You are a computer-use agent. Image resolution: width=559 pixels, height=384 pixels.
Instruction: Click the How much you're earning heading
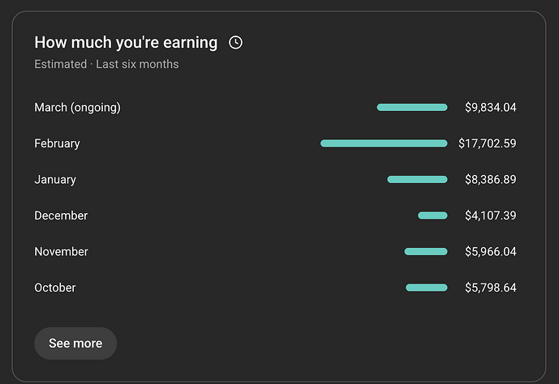(x=126, y=43)
